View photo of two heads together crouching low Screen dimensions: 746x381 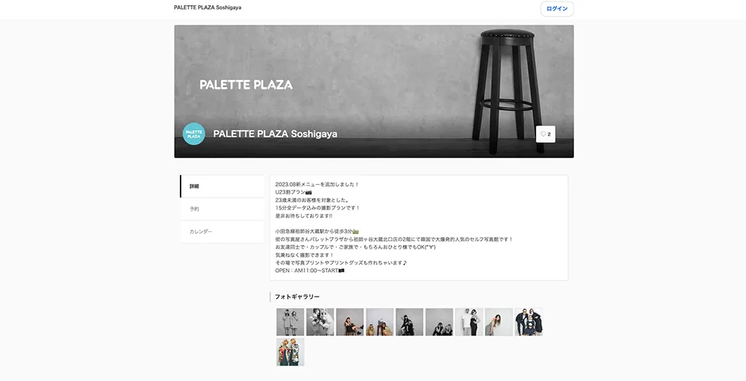[x=439, y=322]
